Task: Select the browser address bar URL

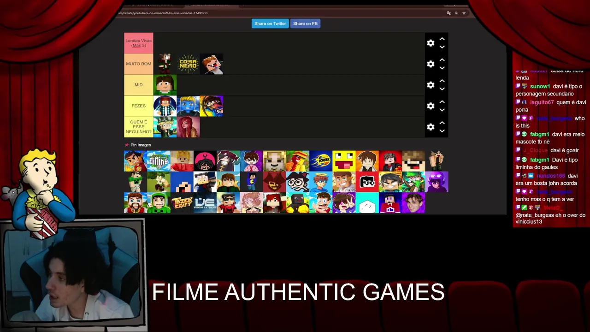Action: 164,13
